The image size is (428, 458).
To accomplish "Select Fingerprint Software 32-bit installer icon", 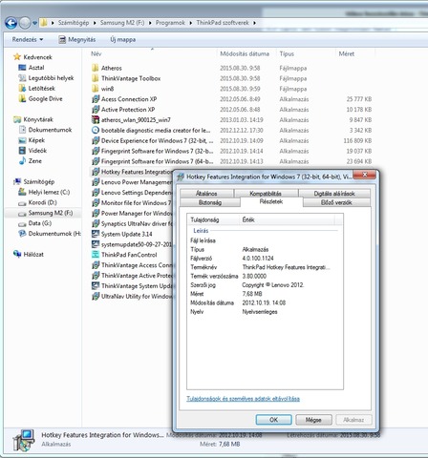I will click(x=96, y=151).
